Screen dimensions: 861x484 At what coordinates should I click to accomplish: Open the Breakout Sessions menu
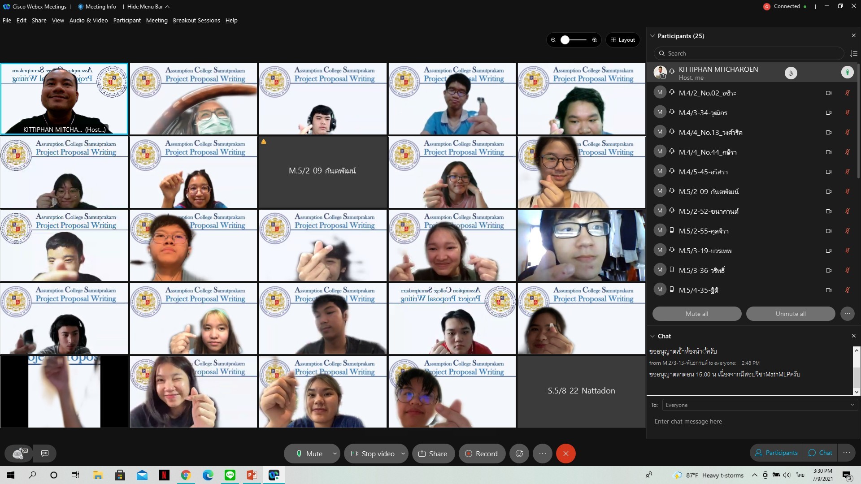196,21
